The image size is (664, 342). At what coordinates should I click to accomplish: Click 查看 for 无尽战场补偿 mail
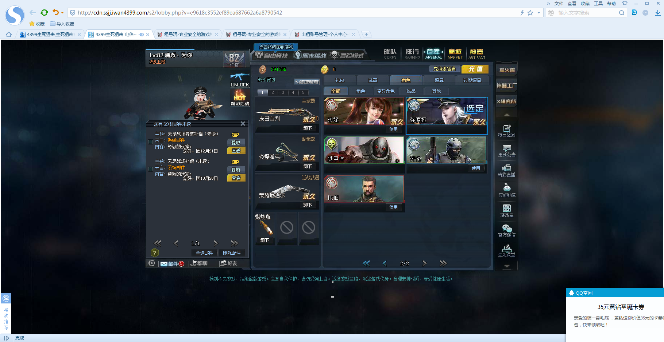point(236,178)
